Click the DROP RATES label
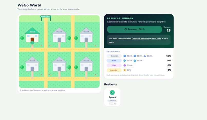Viewport: 207px width, 120px height. [113, 52]
